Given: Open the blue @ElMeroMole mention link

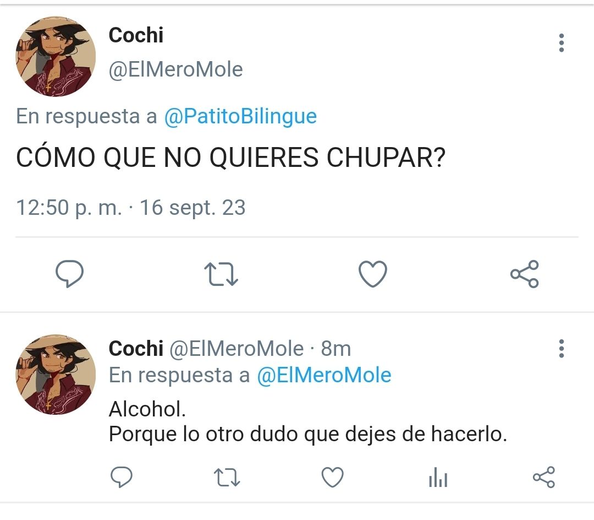Looking at the screenshot, I should coord(324,375).
